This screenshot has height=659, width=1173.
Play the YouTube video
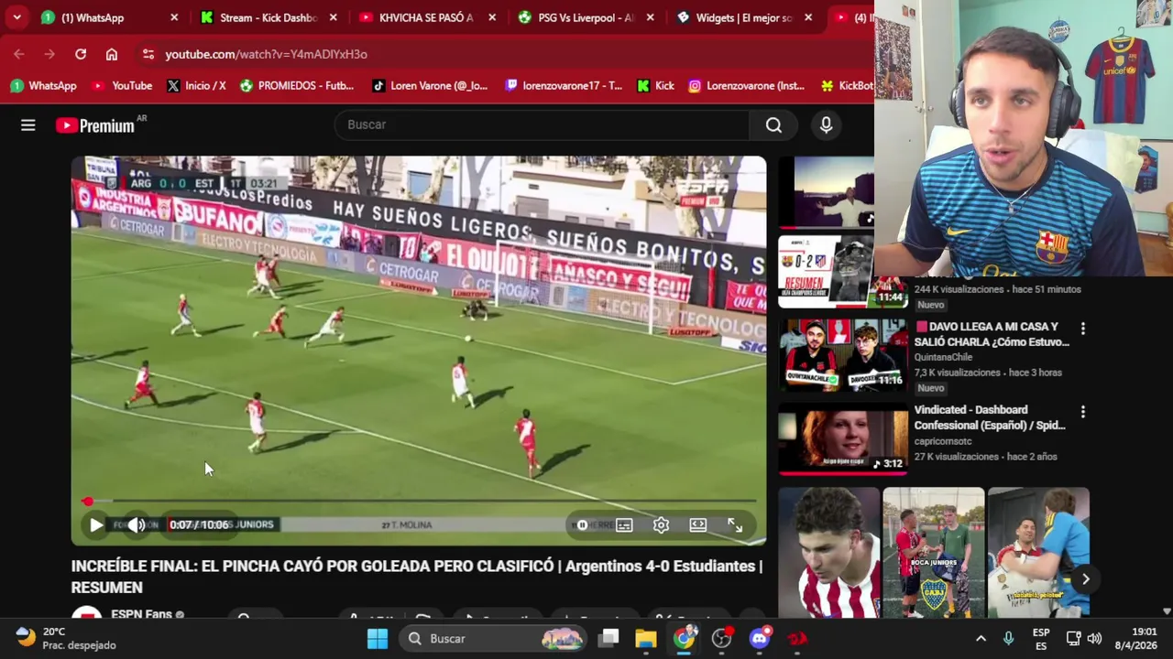(x=96, y=525)
